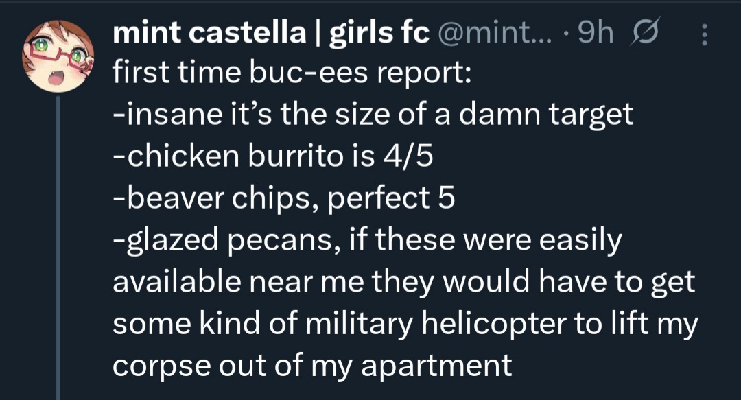Screen dimensions: 741x400
Task: Click the "9h" post timestamp
Action: pyautogui.click(x=596, y=33)
